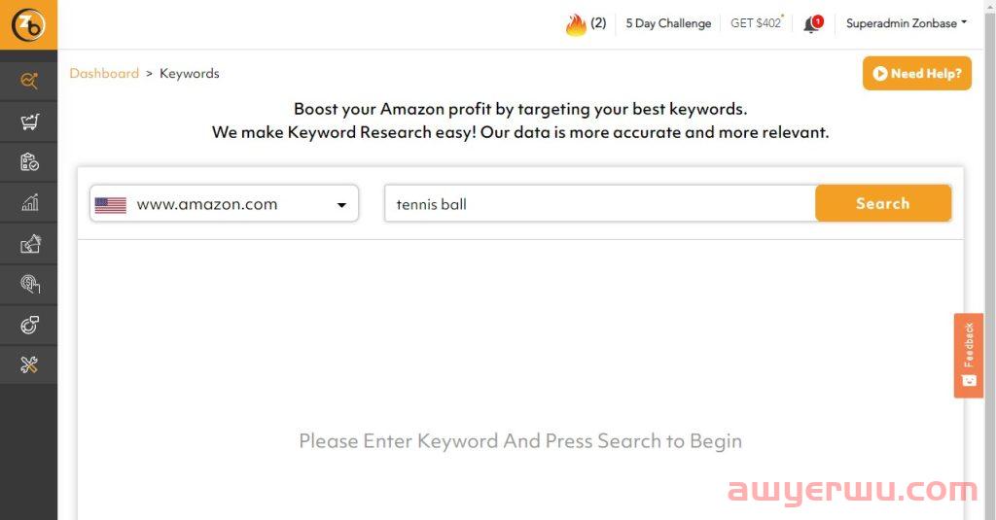Open the Zonbase logo home icon
Image resolution: width=996 pixels, height=520 pixels.
pos(28,24)
